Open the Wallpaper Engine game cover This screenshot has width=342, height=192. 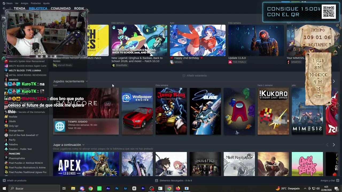(137, 111)
